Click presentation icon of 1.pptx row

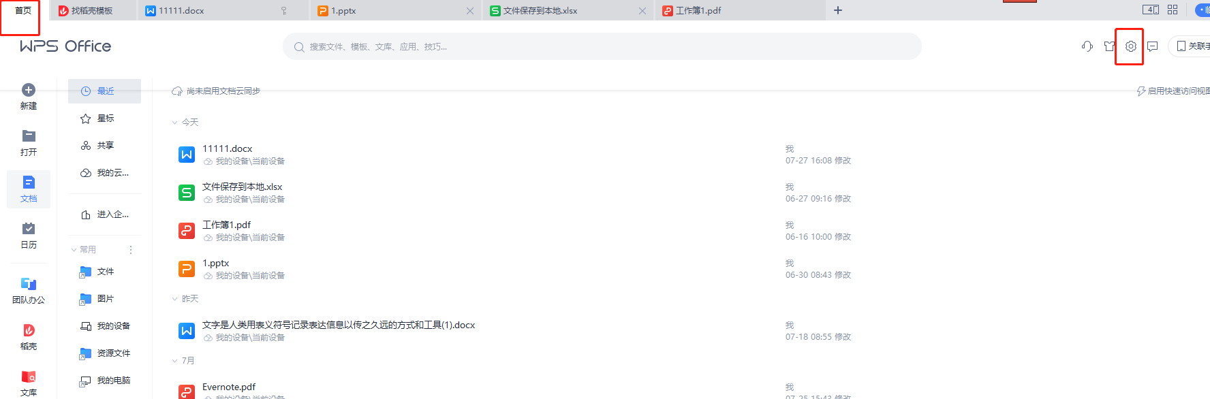(187, 269)
